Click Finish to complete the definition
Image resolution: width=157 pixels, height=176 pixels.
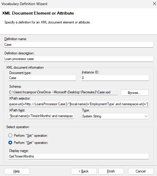111,171
